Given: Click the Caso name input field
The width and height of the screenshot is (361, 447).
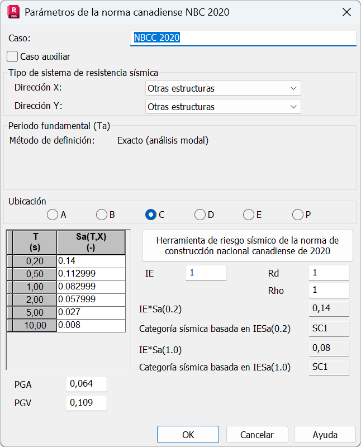Looking at the screenshot, I should tap(243, 38).
